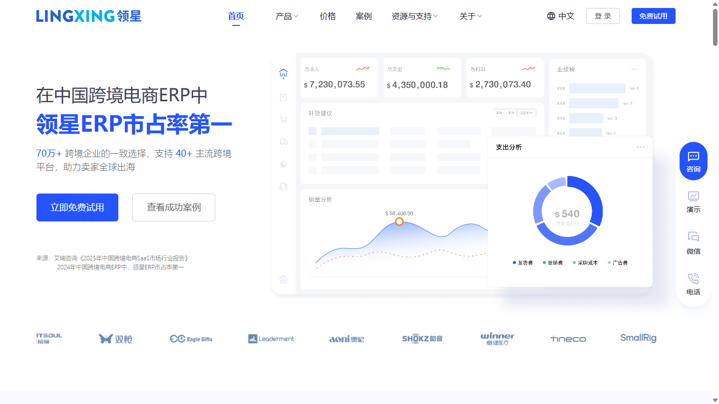This screenshot has height=404, width=719.
Task: Open the 中文 language selector
Action: pyautogui.click(x=561, y=16)
